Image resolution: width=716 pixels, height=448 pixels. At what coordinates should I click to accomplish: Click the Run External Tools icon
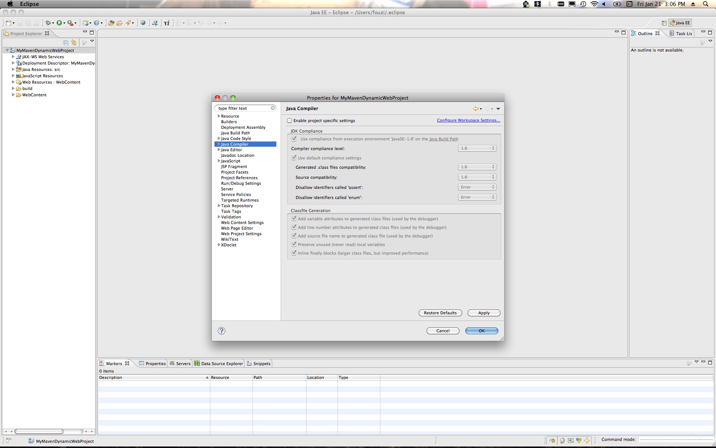click(70, 23)
